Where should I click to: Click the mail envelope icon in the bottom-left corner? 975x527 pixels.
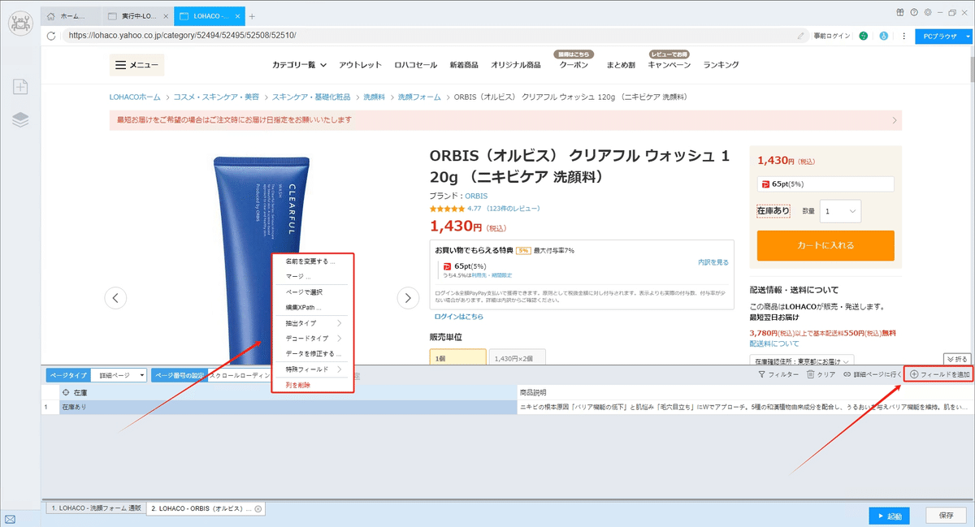(11, 519)
